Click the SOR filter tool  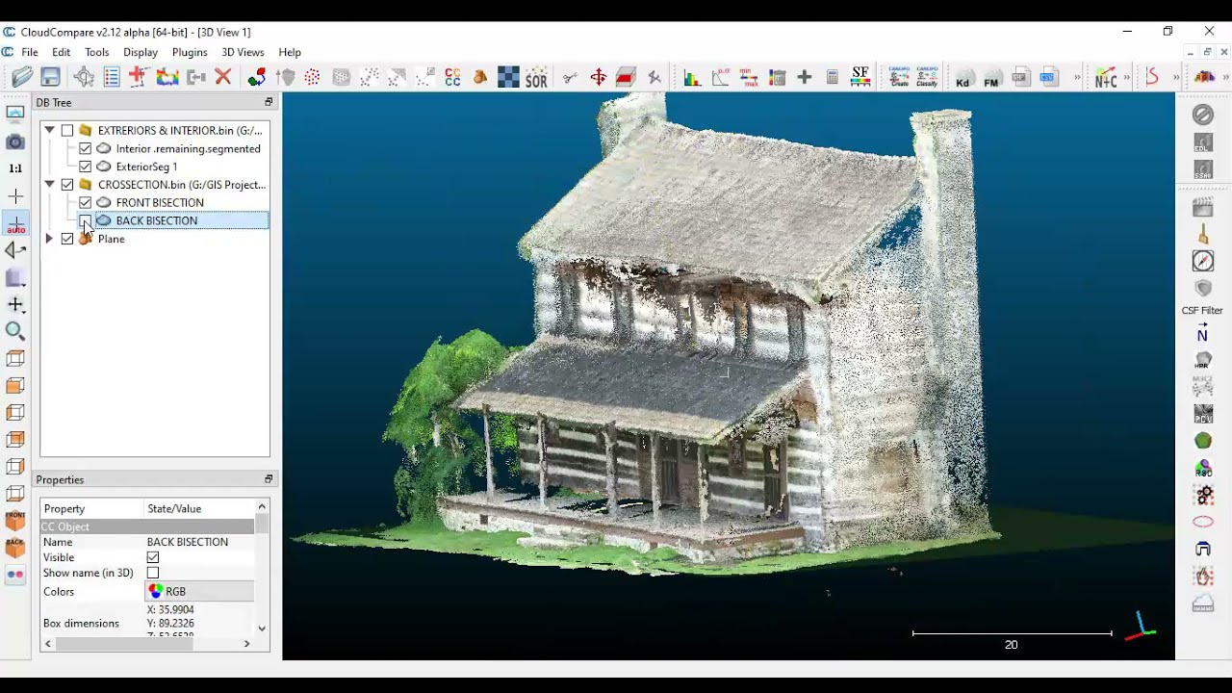coord(536,79)
